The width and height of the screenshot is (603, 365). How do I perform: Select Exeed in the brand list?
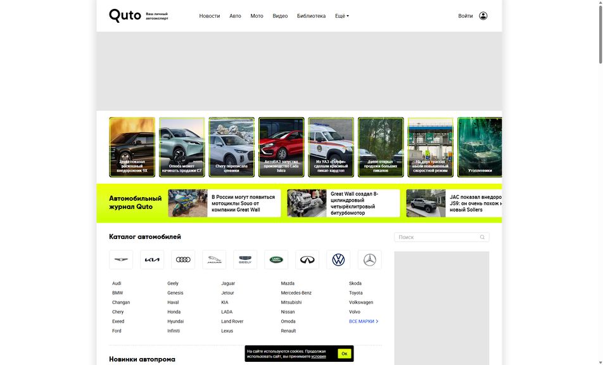(x=118, y=321)
